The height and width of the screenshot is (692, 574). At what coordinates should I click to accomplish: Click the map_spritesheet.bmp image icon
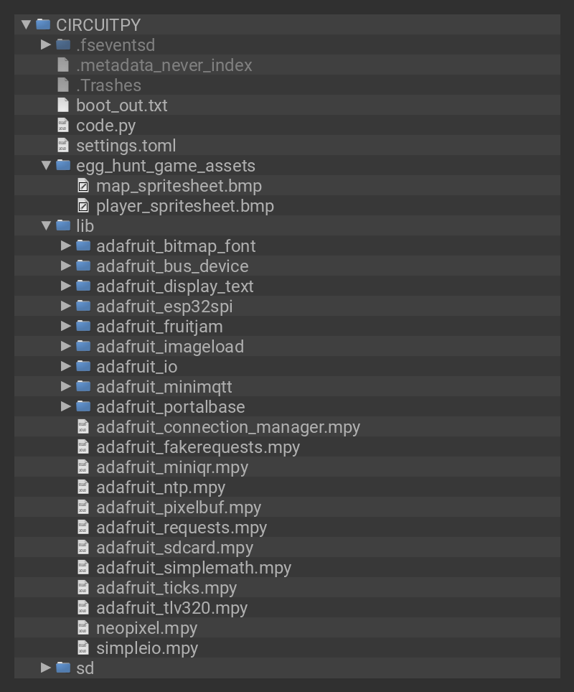click(83, 186)
